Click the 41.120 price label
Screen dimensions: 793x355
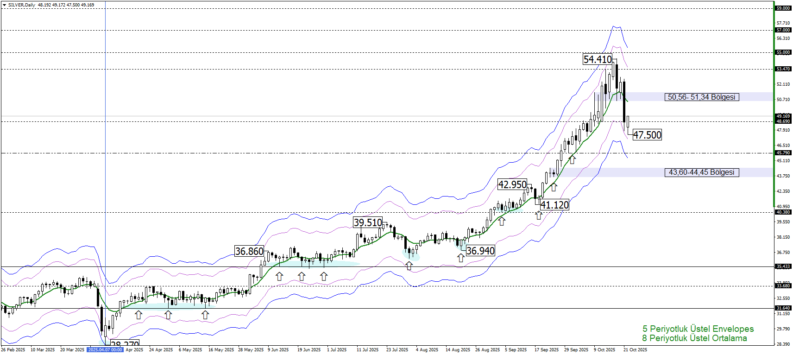[x=554, y=205]
